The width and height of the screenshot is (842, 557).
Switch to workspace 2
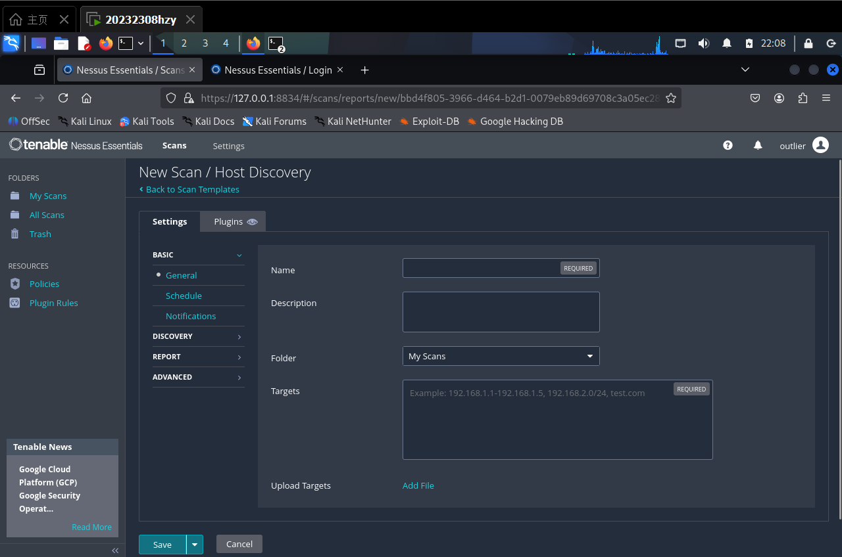click(x=184, y=43)
